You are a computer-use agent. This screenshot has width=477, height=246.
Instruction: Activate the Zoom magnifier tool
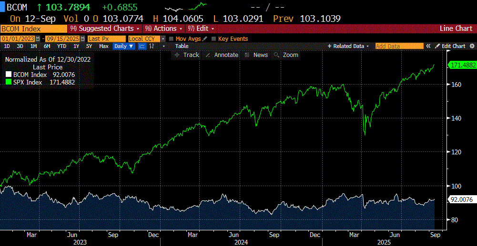pos(286,55)
